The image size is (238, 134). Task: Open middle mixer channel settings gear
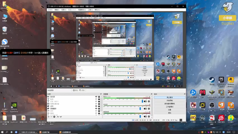click(149, 109)
